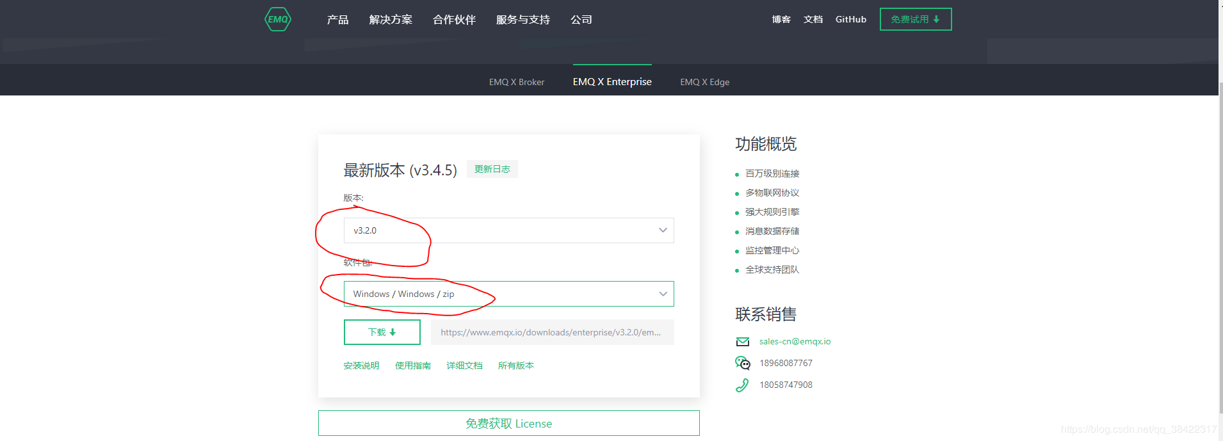Open the 更新日志 changelog link
Screen dimensions: 1223x441
[492, 169]
